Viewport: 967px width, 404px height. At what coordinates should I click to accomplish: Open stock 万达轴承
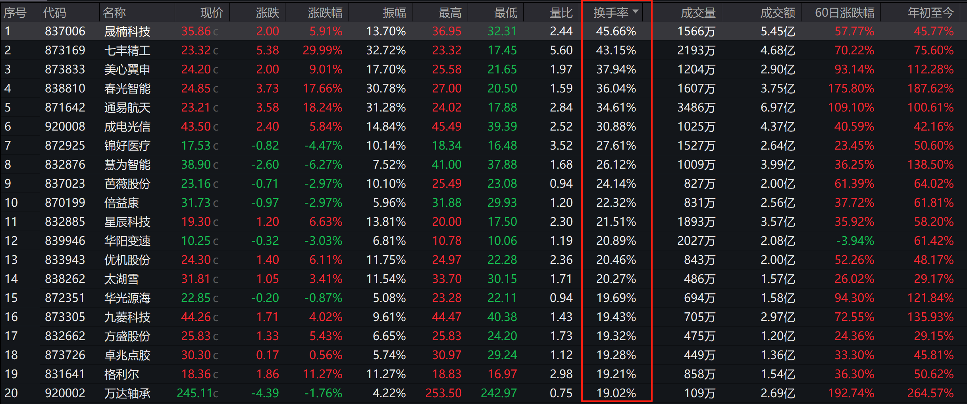pyautogui.click(x=127, y=393)
